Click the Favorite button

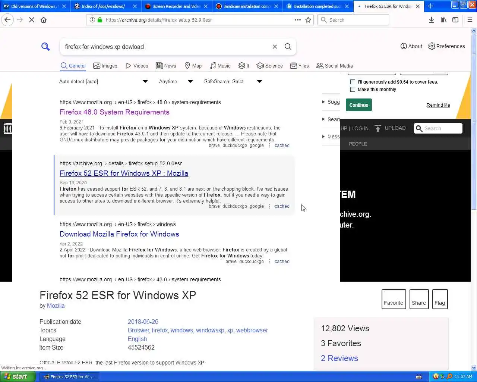tap(394, 299)
